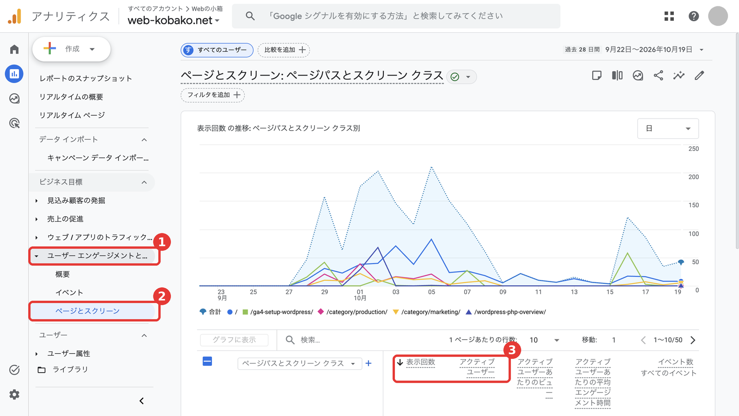Click フィルタを追加 button
Screen dimensions: 739x416
point(212,95)
